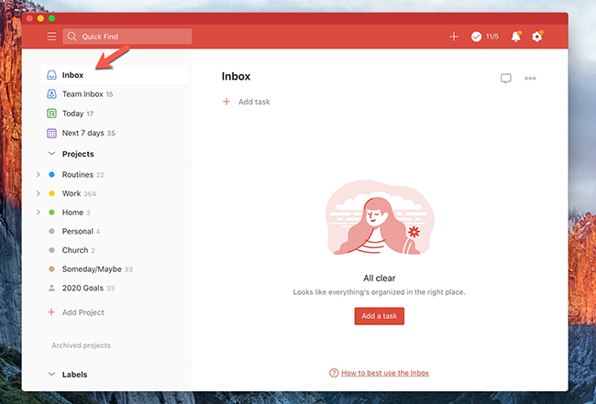Expand the Work project chevron
This screenshot has width=596, height=404.
coord(38,193)
